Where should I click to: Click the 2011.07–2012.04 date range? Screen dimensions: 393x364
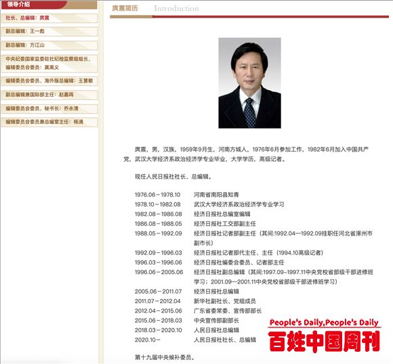[x=158, y=301]
